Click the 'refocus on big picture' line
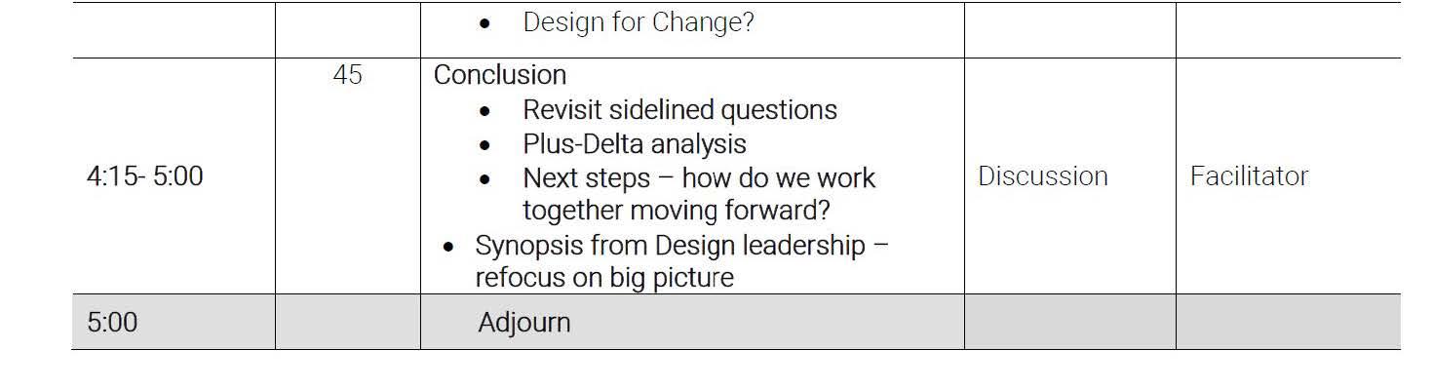This screenshot has width=1433, height=389. 604,278
